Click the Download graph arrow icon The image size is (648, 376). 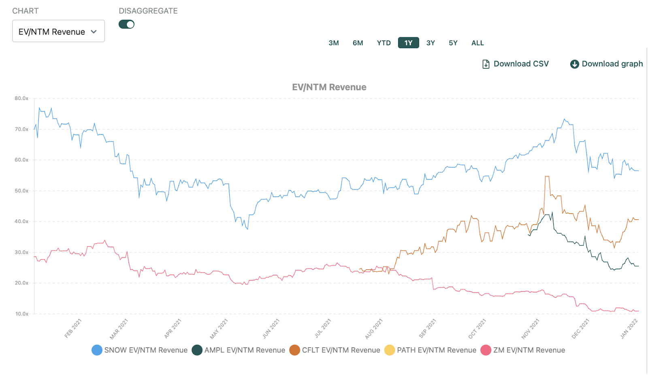[x=574, y=64]
